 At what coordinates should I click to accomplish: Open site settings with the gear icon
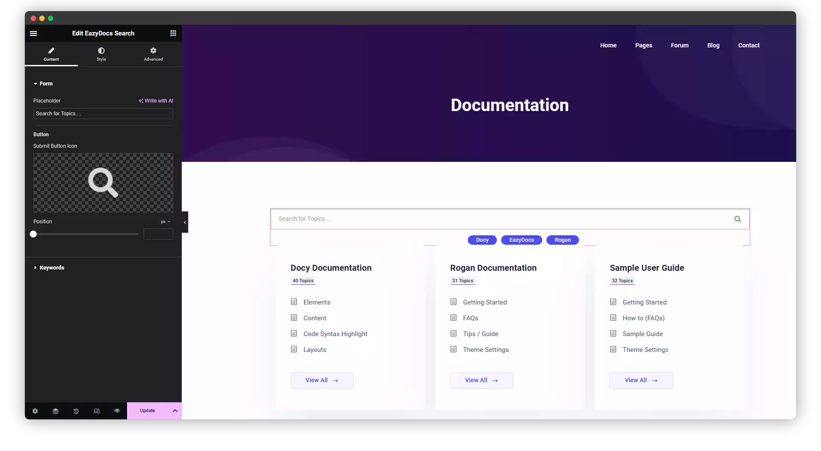(35, 411)
